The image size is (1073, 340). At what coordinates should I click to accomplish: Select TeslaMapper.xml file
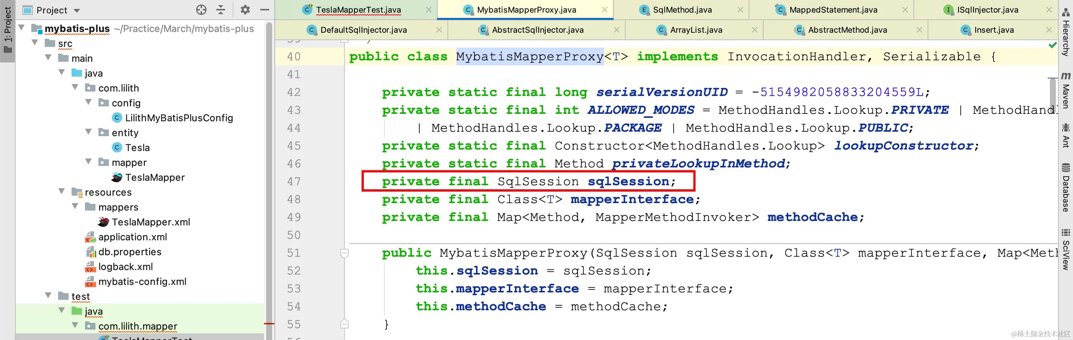151,222
